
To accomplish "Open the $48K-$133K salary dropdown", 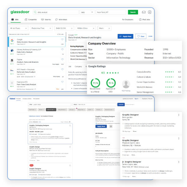I will pyautogui.click(x=64, y=28).
